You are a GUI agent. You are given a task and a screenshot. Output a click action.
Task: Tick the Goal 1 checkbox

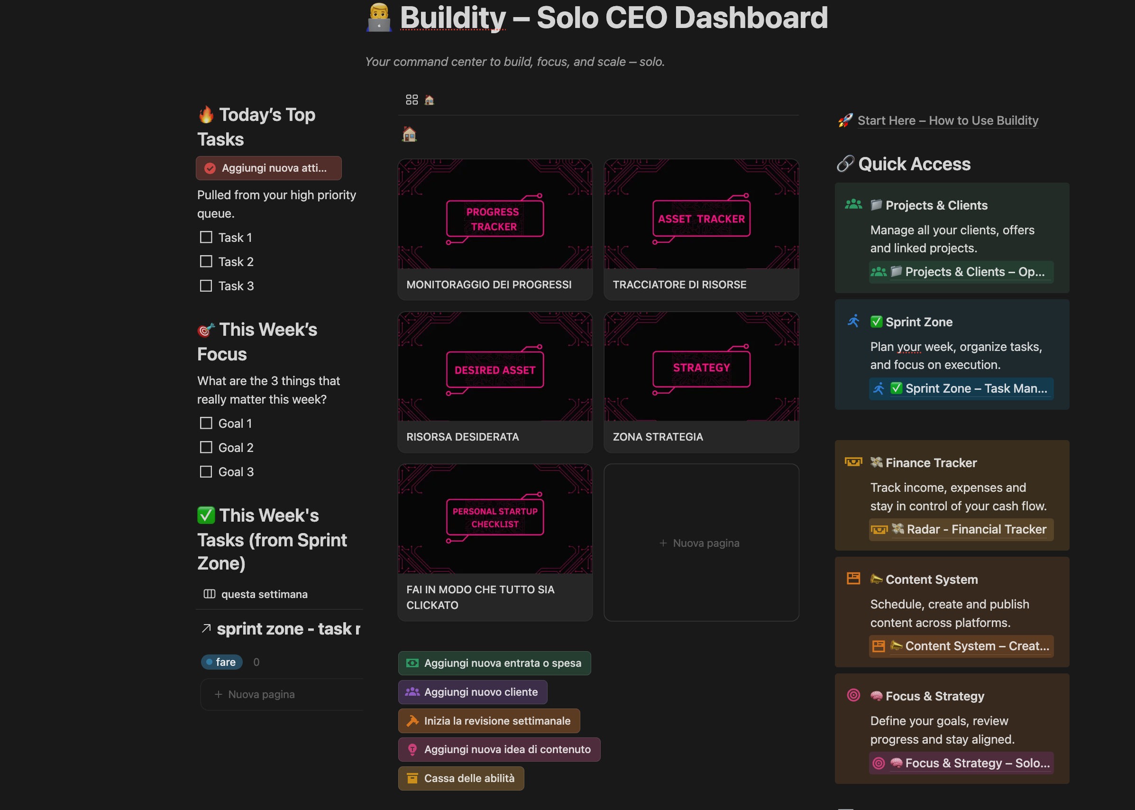(x=206, y=423)
